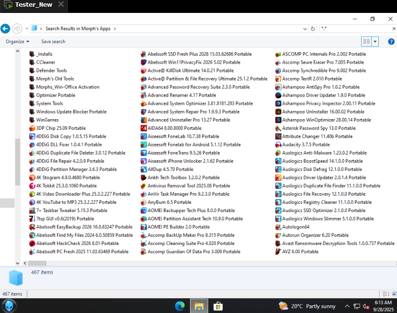Expand the address bar history dropdown
The width and height of the screenshot is (397, 313).
[x=305, y=29]
